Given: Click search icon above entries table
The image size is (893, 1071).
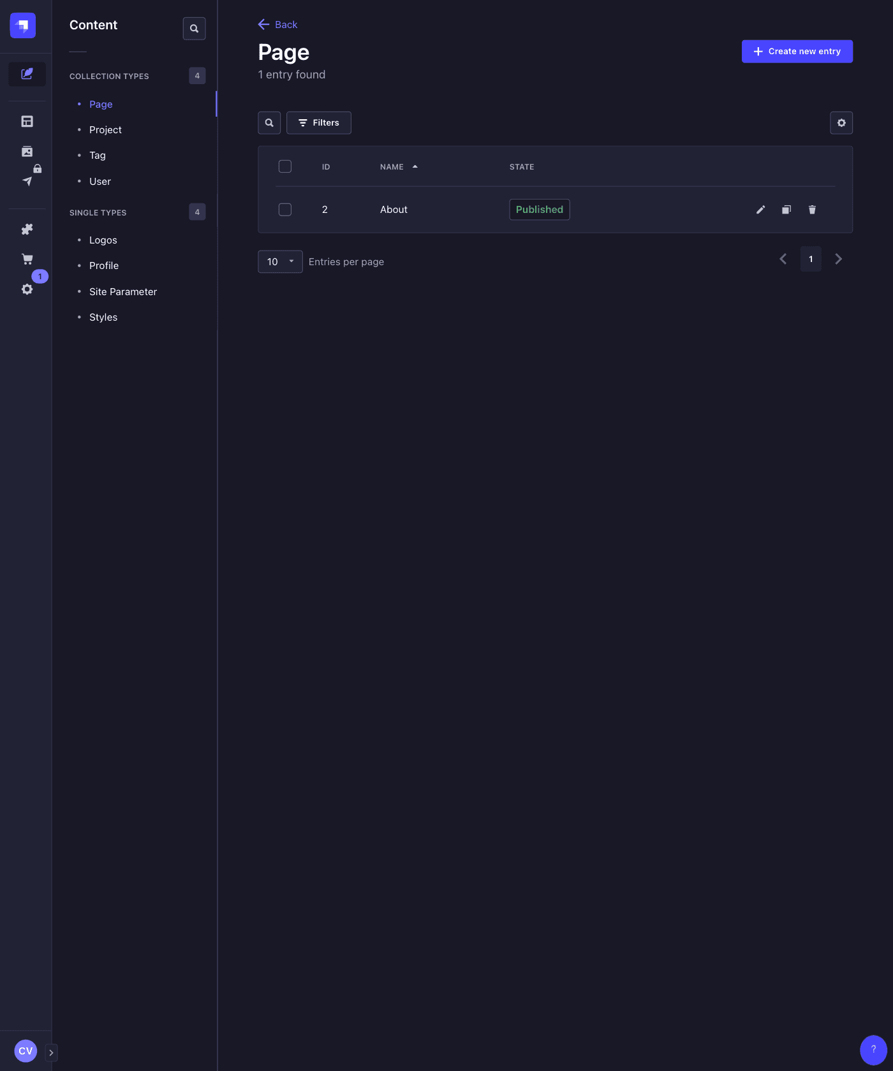Looking at the screenshot, I should click(x=269, y=123).
